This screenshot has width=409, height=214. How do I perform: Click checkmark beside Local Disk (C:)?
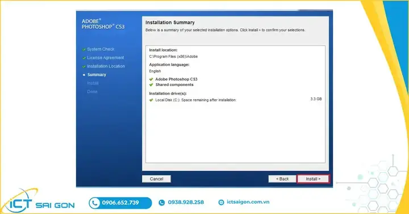tap(151, 100)
